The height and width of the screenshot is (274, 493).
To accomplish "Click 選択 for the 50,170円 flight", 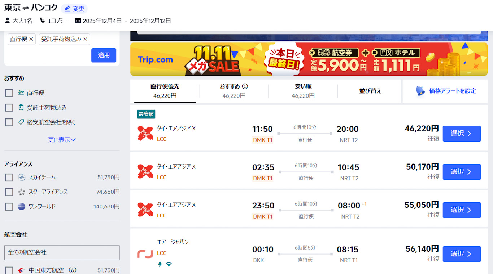I will (x=462, y=172).
